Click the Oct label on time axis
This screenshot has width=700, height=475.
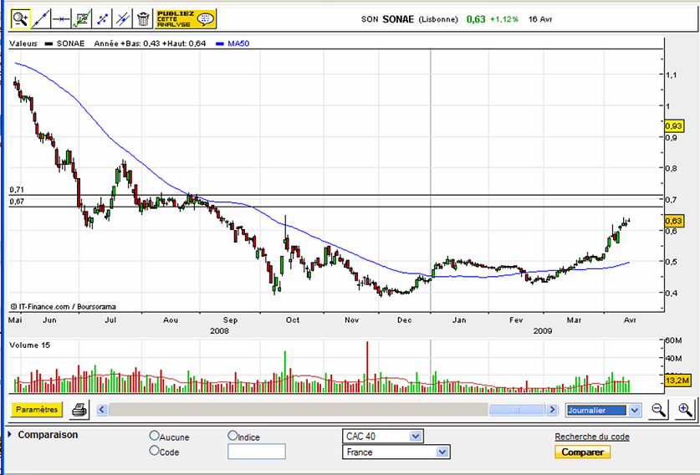[293, 319]
